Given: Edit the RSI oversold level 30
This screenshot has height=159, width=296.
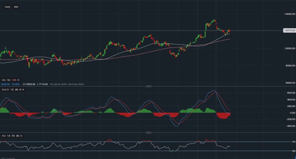Looking at the screenshot, I should click(17, 136).
